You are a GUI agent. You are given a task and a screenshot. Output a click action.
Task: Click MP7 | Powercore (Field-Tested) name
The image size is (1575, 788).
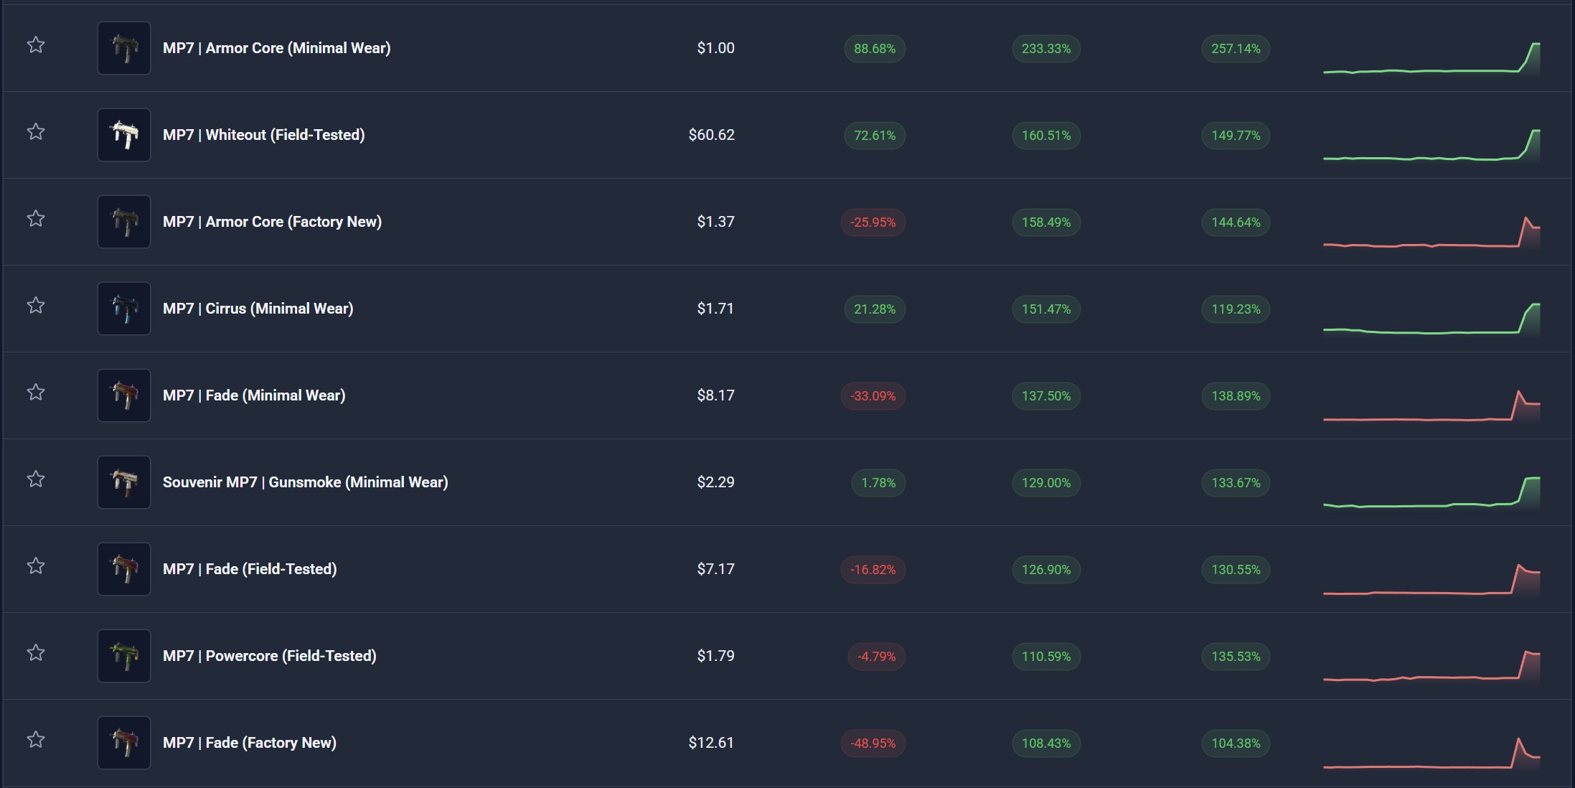coord(269,656)
